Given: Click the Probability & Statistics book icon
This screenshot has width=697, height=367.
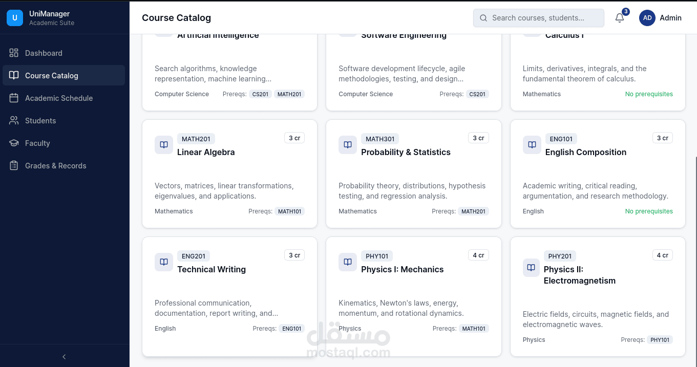Looking at the screenshot, I should point(348,145).
